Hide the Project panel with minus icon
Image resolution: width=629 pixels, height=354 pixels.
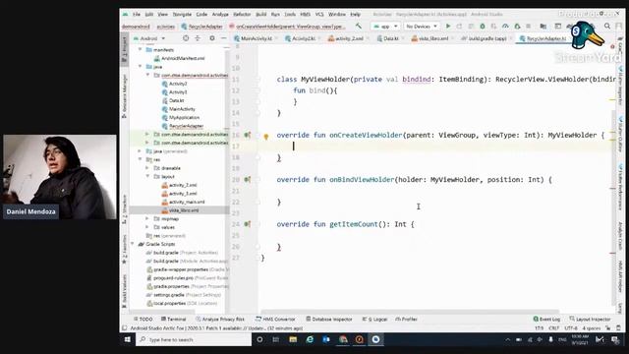pos(223,38)
